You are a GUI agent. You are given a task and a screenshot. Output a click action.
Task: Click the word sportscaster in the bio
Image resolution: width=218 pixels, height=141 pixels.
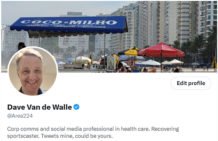(x=23, y=136)
